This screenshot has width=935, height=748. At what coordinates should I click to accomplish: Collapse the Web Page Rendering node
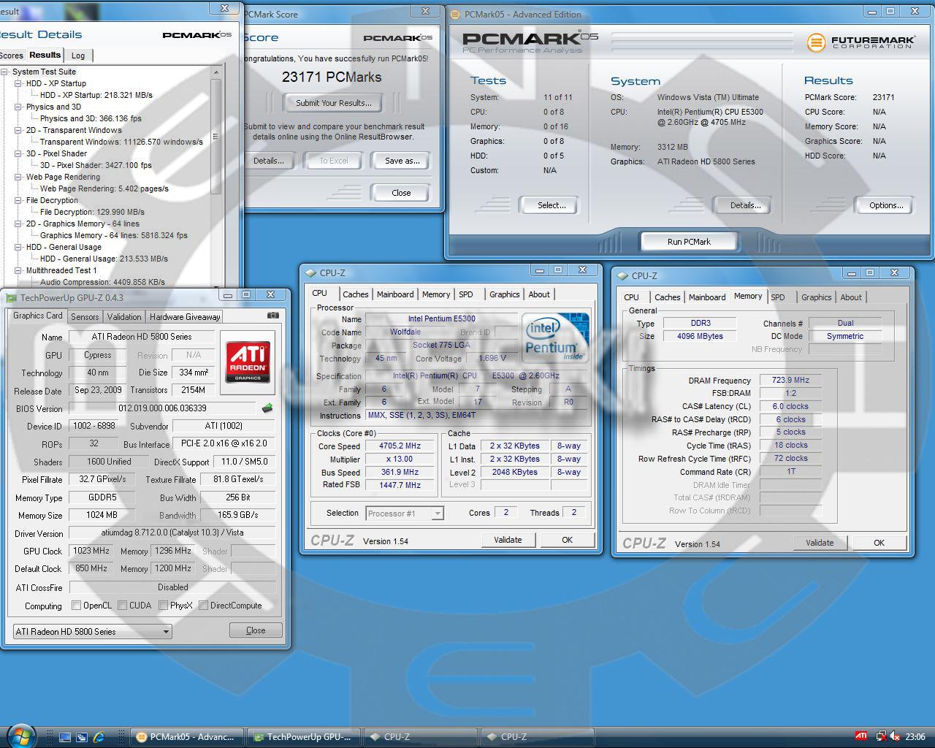[x=18, y=177]
